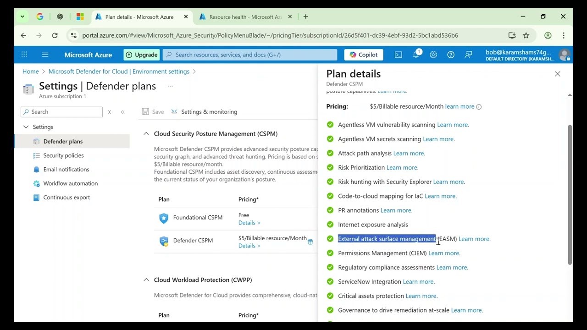Collapse Cloud Workload Protection section
This screenshot has height=330, width=587.
[x=146, y=280]
